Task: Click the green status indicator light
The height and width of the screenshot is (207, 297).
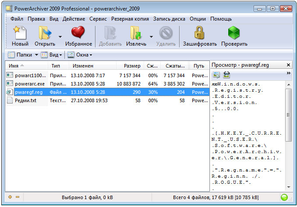Action: [284, 197]
